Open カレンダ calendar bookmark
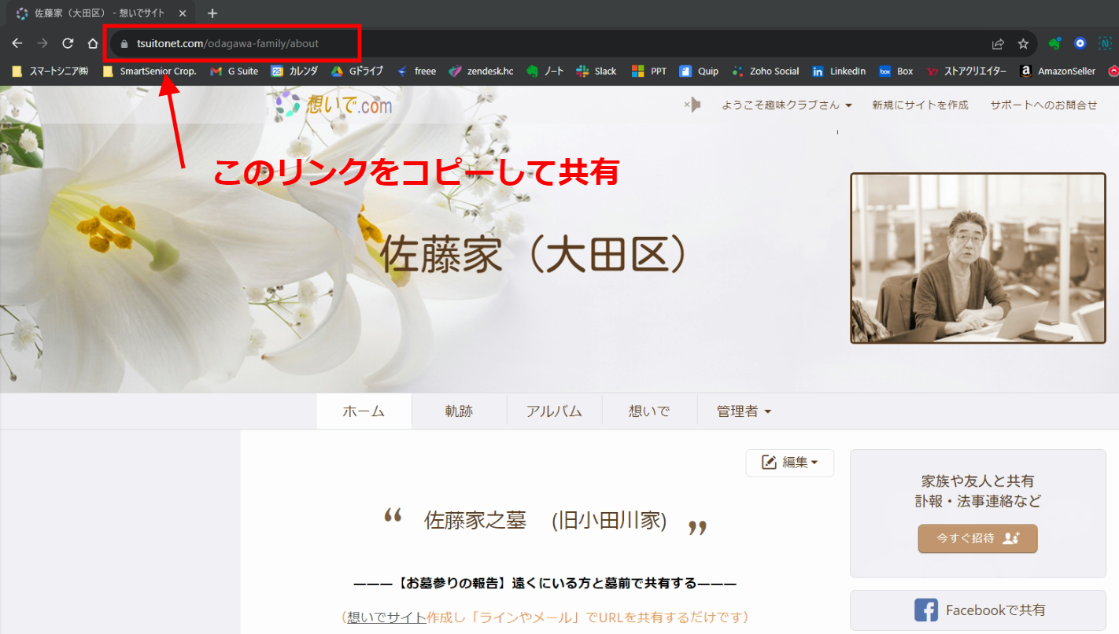 (x=294, y=71)
